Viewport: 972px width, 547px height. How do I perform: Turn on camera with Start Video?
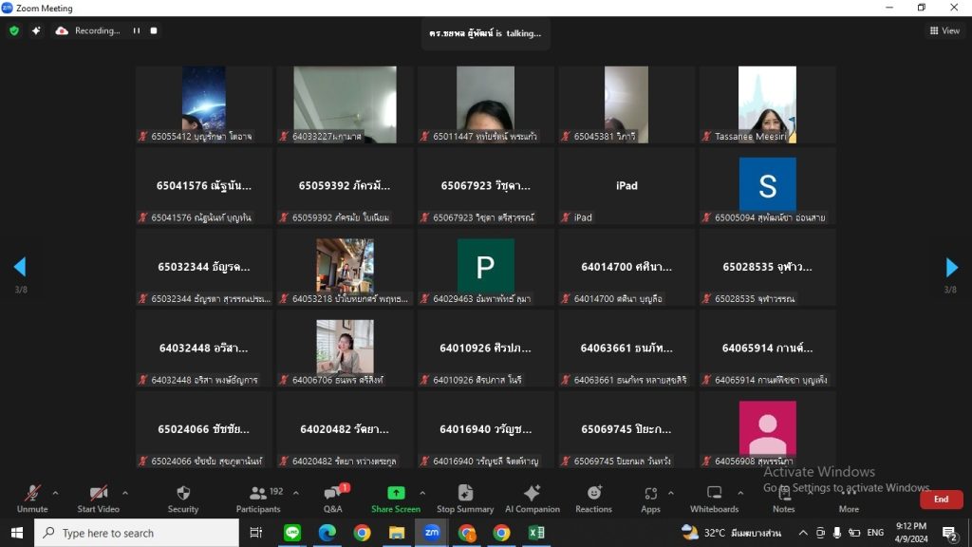click(98, 499)
